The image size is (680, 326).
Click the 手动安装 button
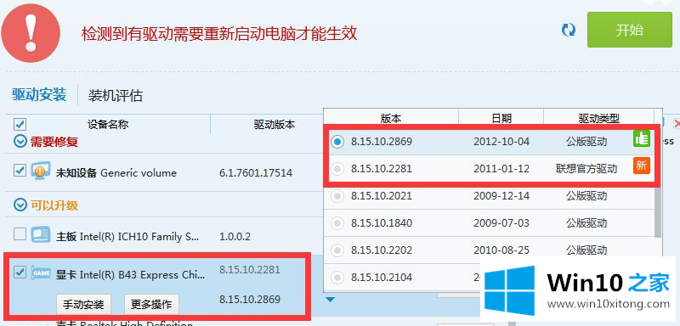coord(83,305)
